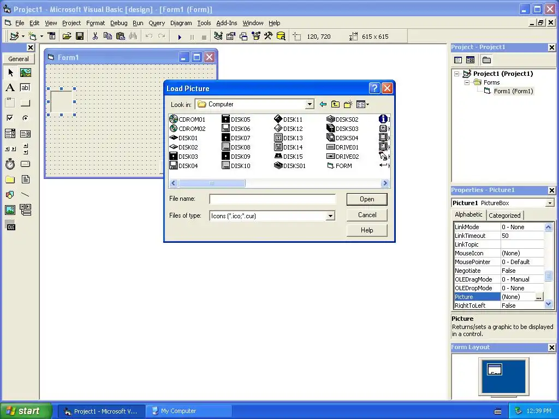This screenshot has width=559, height=419.
Task: Select the horizontal scrollbar tool in toolbox
Action: pos(10,149)
